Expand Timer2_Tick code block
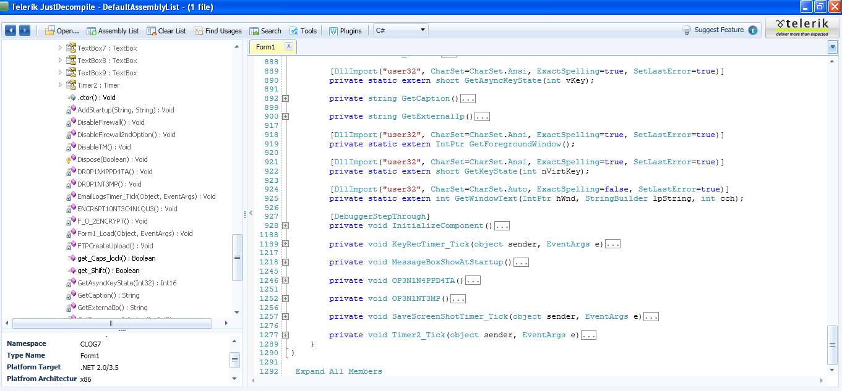Viewport: 842px width, 391px height. 285,335
